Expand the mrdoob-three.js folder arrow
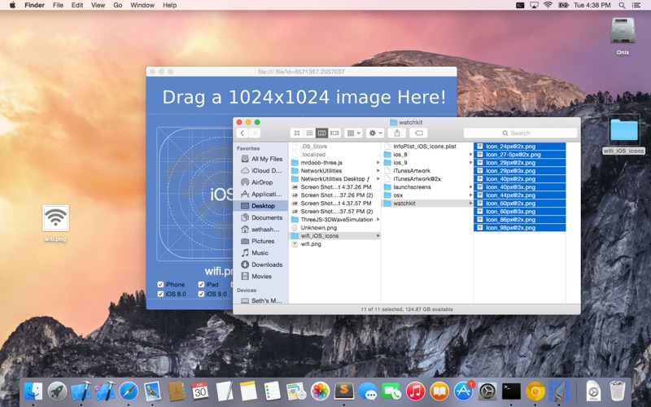 (x=378, y=162)
